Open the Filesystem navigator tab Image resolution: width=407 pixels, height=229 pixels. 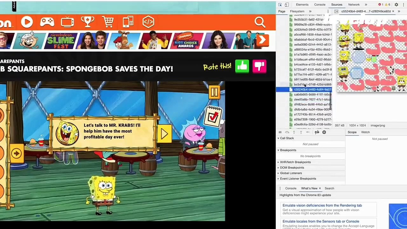[297, 11]
